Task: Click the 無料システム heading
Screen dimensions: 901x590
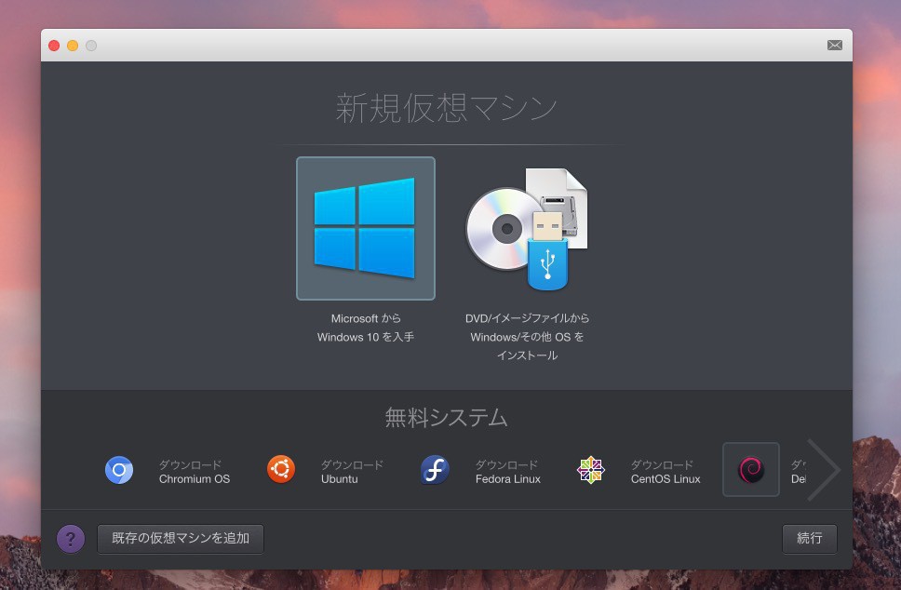Action: [447, 417]
